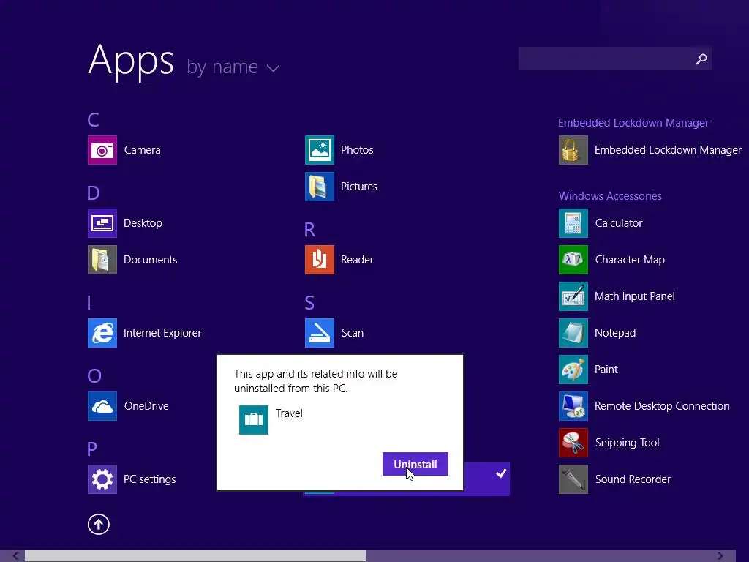Open the Camera app icon

click(102, 150)
